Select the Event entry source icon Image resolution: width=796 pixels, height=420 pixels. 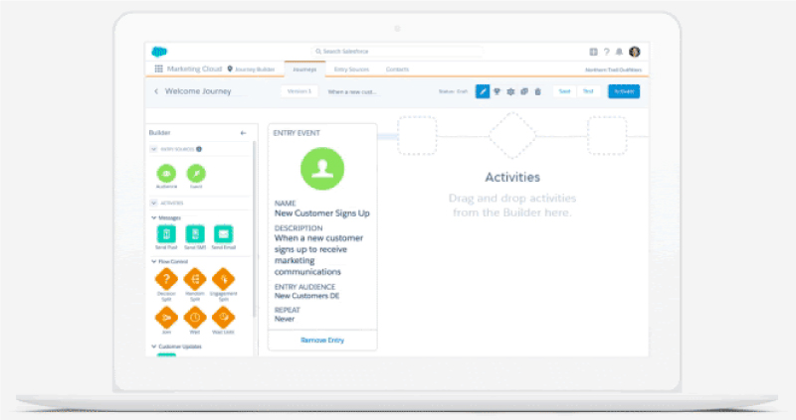point(196,174)
